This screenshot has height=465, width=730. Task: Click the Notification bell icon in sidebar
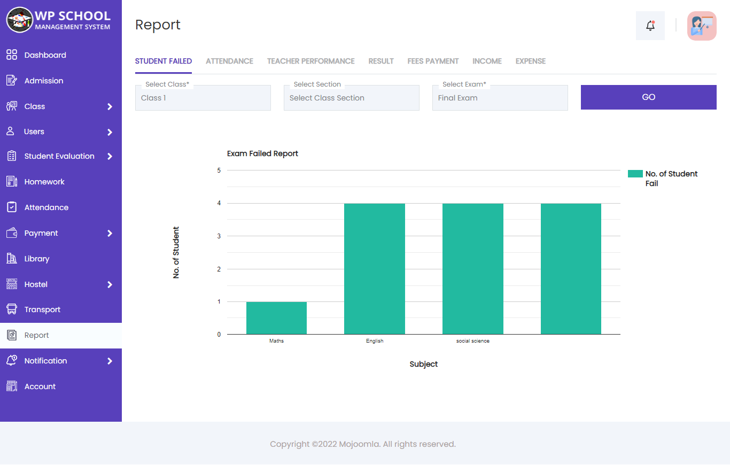[12, 361]
